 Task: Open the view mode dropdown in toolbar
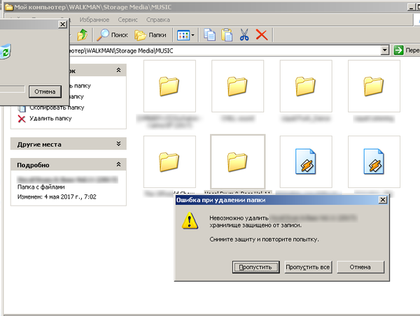[x=185, y=34]
